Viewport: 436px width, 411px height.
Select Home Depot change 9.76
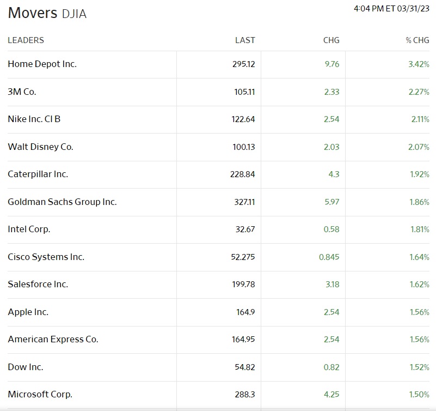click(x=332, y=64)
